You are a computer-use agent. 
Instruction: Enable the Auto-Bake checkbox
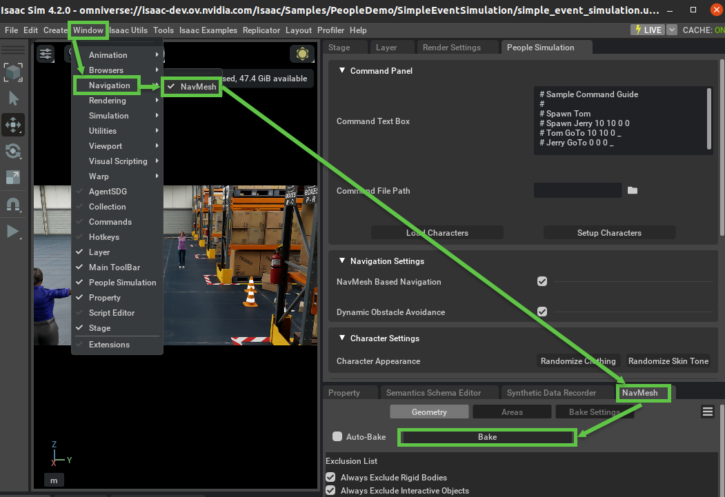[x=337, y=436]
